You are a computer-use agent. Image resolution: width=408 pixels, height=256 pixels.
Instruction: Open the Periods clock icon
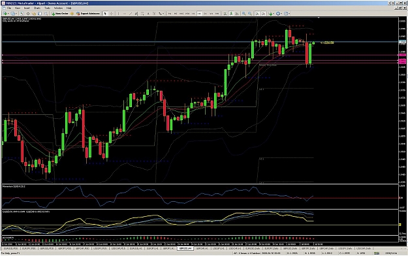(278, 14)
